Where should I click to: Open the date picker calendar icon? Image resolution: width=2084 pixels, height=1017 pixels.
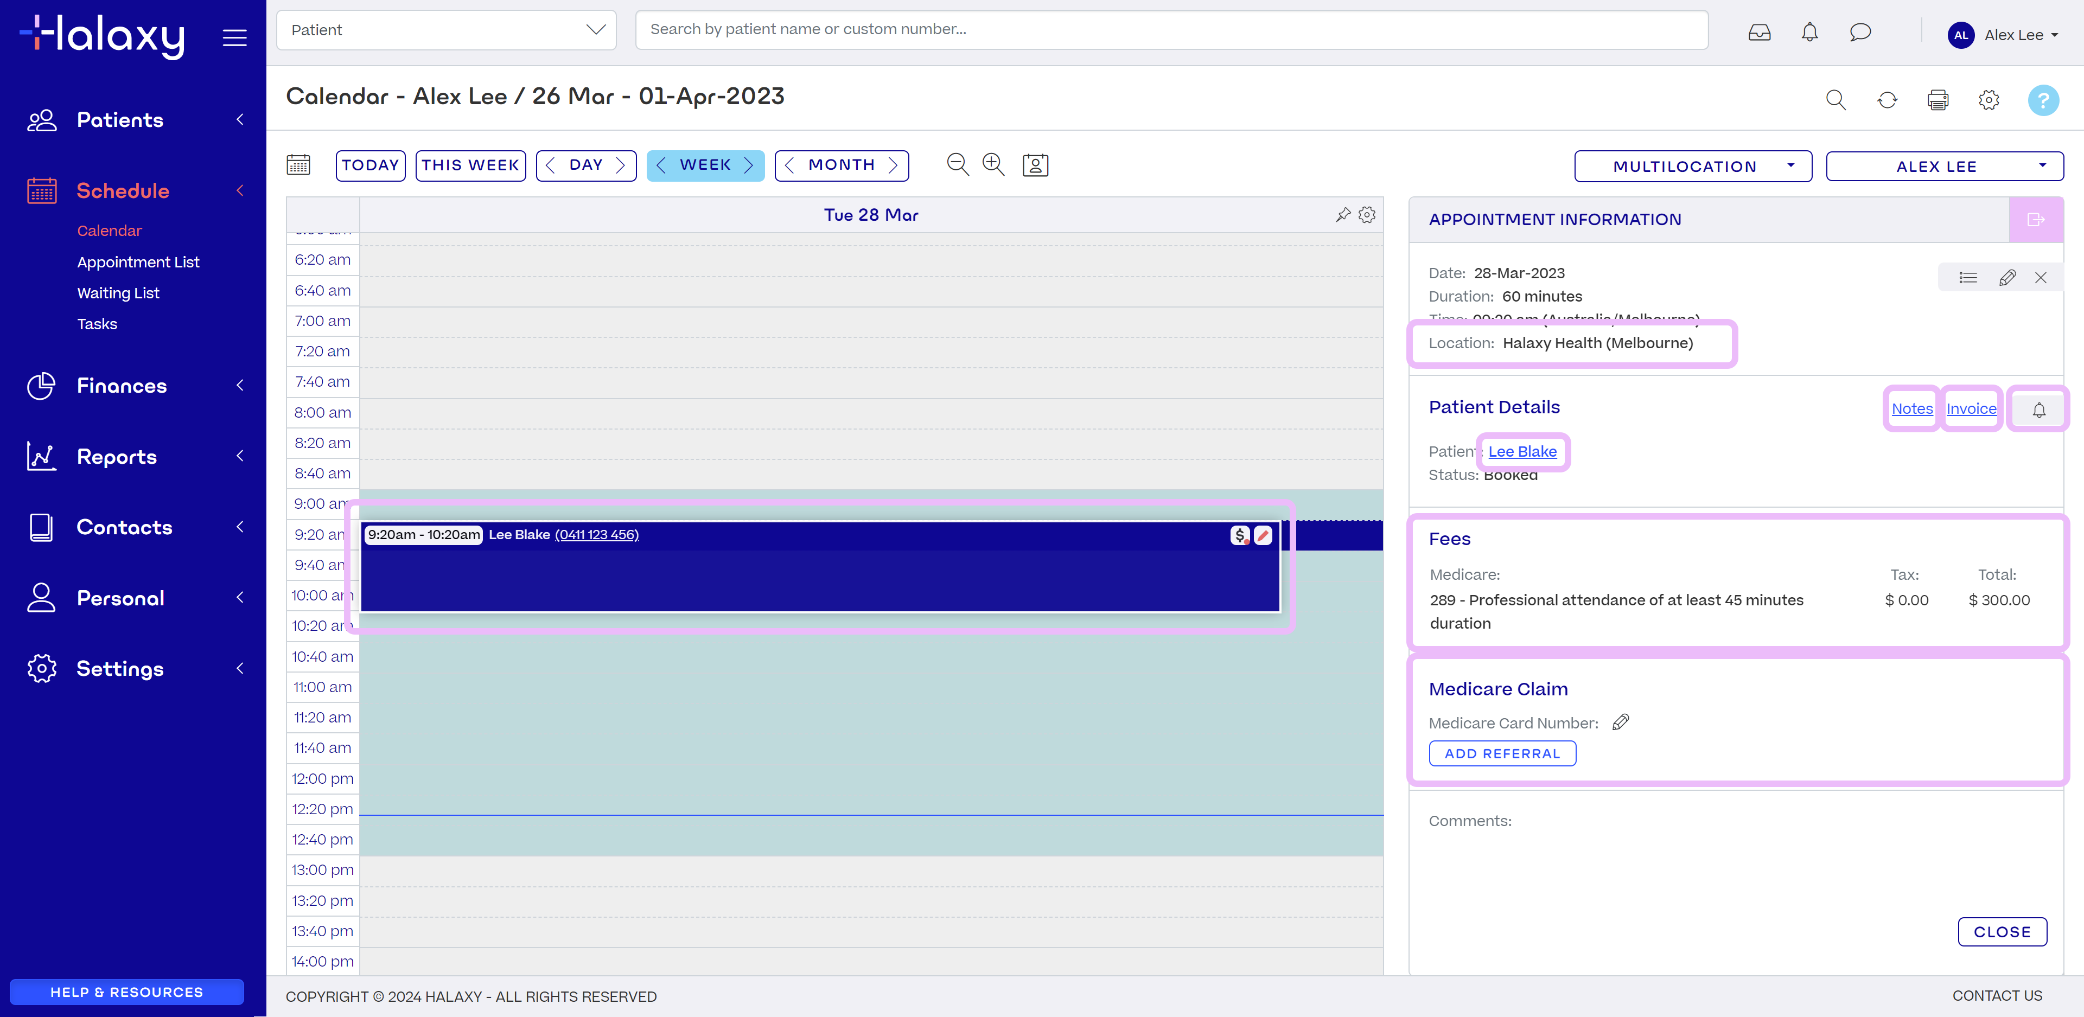(298, 165)
